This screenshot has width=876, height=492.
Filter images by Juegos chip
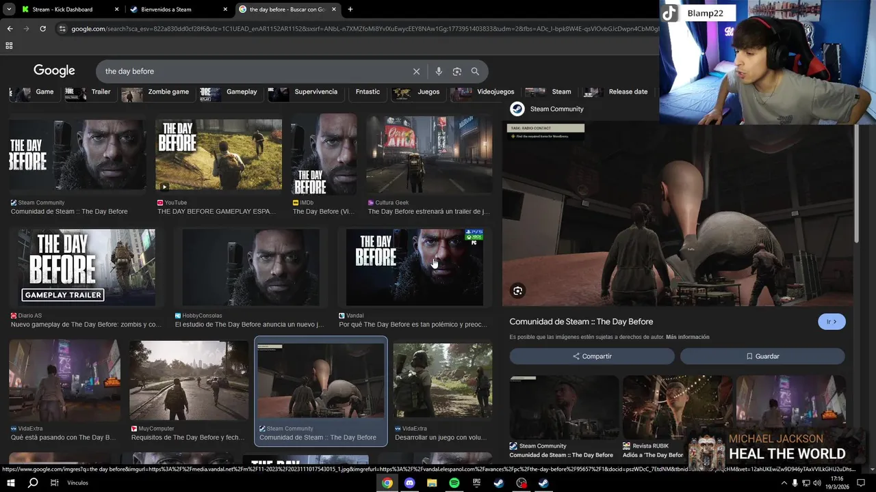[x=417, y=92]
